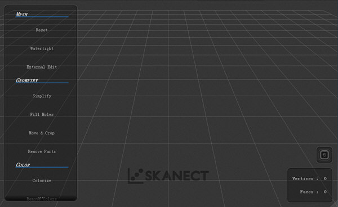The image size is (338, 207).
Task: Click the Vertices count readout
Action: click(309, 178)
